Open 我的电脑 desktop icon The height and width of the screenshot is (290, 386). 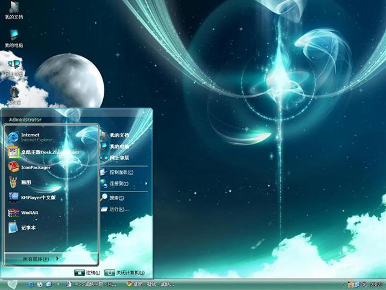coord(14,39)
